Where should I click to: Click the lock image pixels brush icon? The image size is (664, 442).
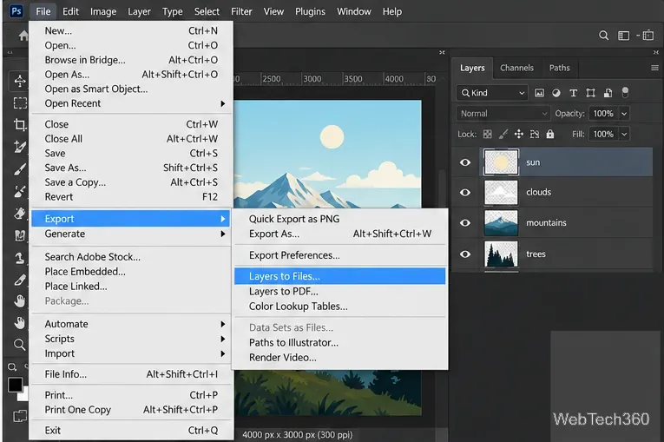click(x=503, y=135)
